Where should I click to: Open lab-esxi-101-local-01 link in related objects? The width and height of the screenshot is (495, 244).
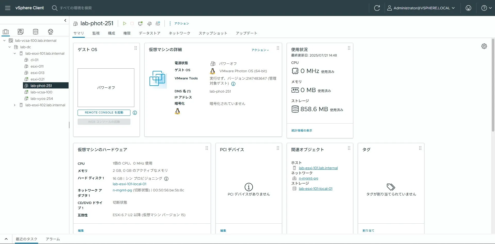(316, 189)
